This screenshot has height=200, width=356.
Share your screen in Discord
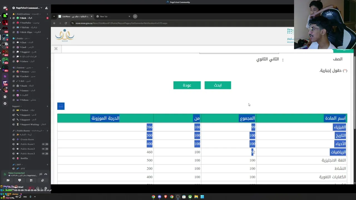pos(19,180)
